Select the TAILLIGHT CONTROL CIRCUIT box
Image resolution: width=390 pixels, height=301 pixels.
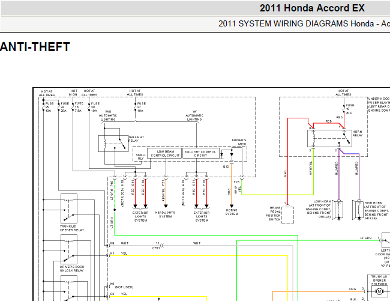(x=200, y=153)
